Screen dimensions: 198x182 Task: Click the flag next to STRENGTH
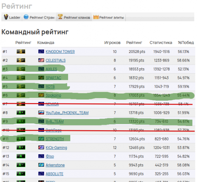click(41, 139)
